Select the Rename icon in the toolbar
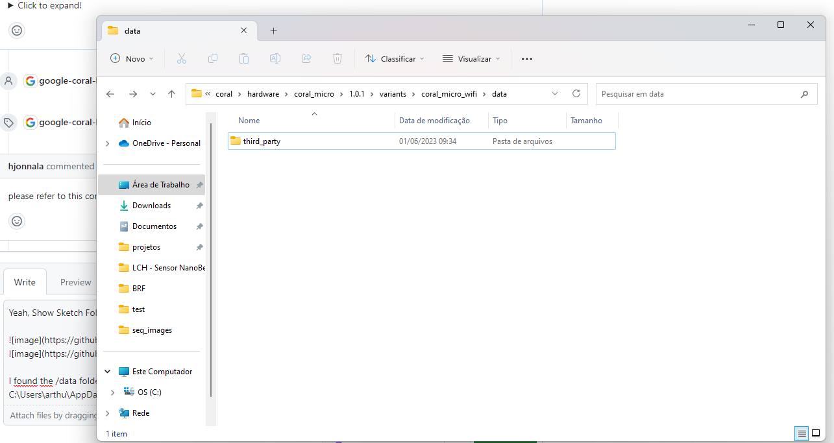The width and height of the screenshot is (834, 443). pos(275,58)
